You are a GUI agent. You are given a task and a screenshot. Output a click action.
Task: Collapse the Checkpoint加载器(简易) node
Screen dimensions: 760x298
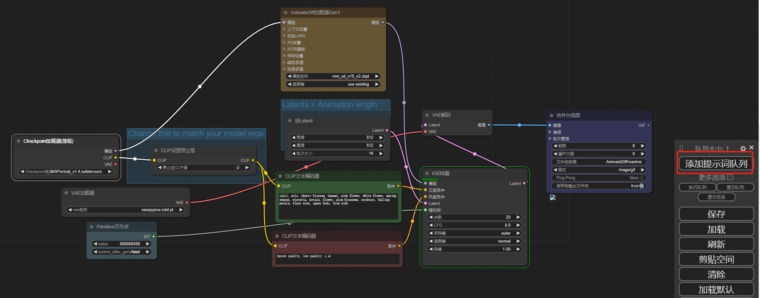tap(19, 141)
